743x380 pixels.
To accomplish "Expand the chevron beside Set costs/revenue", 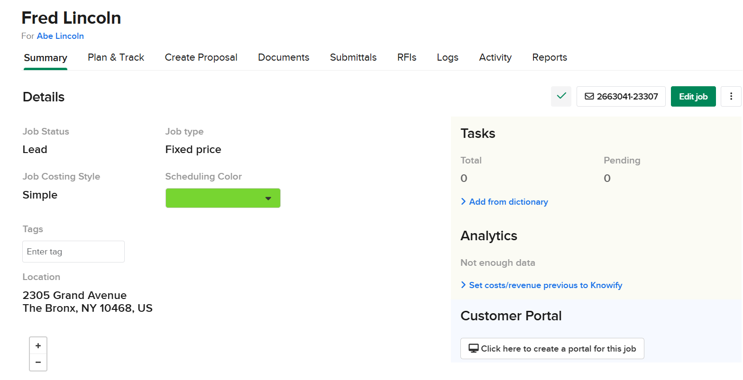I will click(463, 285).
